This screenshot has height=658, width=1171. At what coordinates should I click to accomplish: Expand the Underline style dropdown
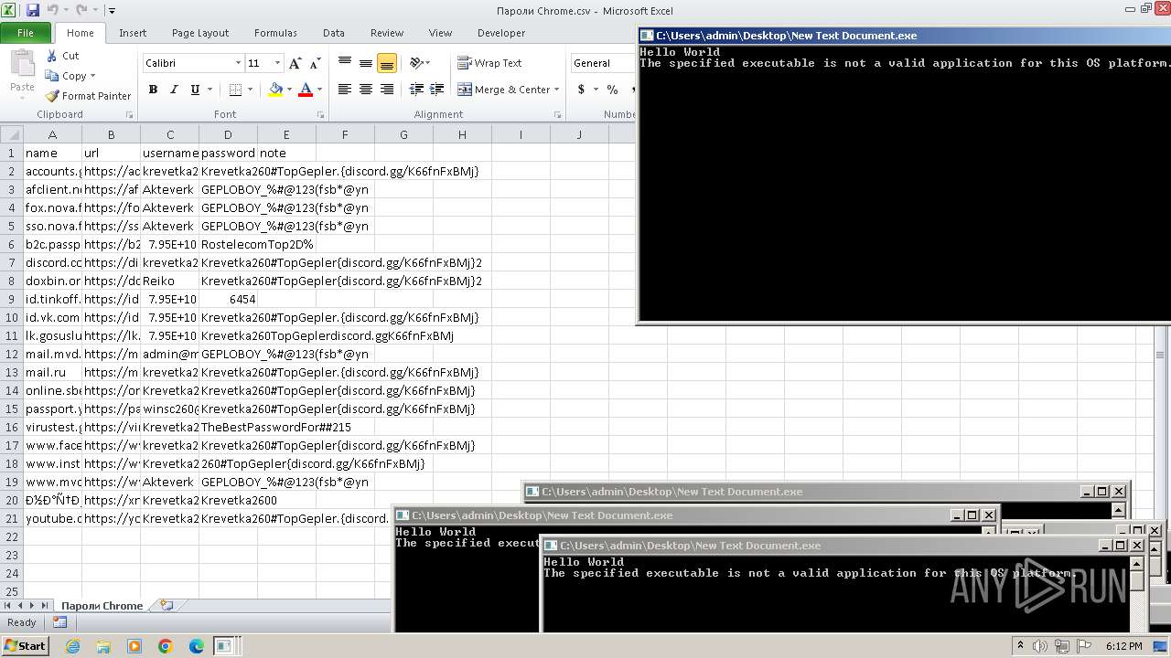point(209,90)
